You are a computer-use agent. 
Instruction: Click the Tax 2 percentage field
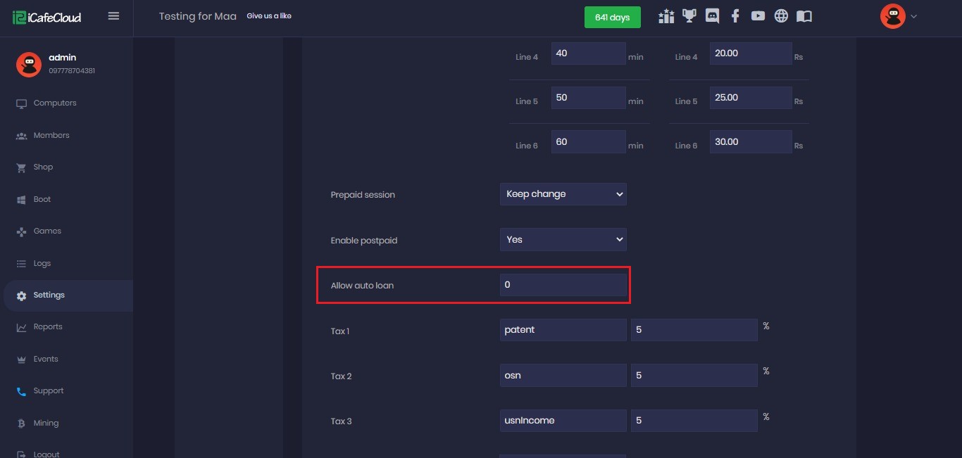pyautogui.click(x=694, y=376)
